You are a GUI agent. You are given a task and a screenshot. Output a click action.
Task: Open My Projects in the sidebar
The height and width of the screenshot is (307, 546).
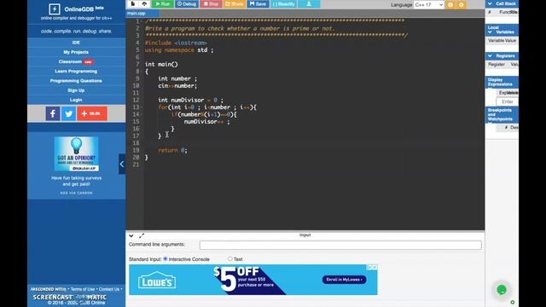tap(76, 52)
